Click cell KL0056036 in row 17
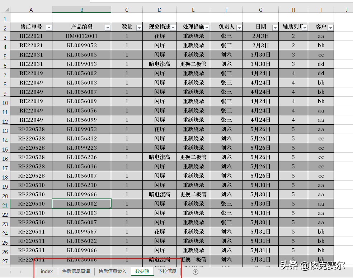The width and height of the screenshot is (353, 278). 81,166
